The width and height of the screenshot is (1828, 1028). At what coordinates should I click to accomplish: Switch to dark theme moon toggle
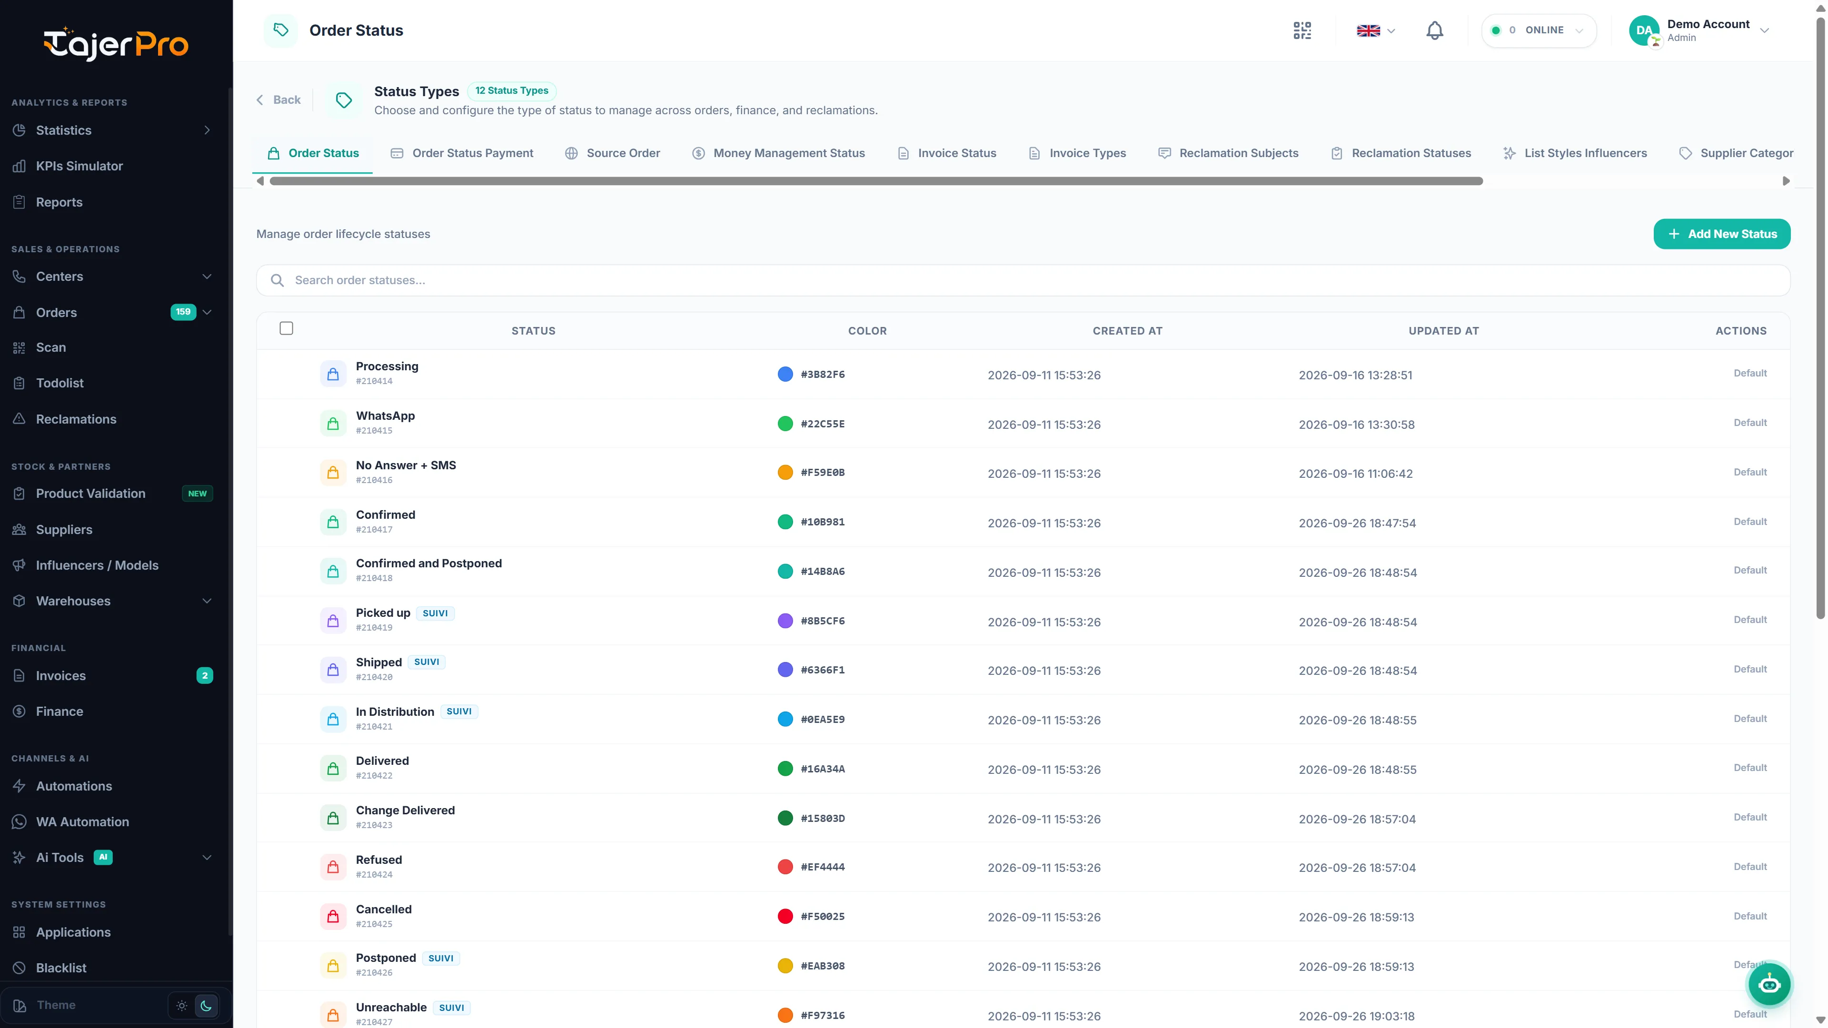click(206, 1005)
